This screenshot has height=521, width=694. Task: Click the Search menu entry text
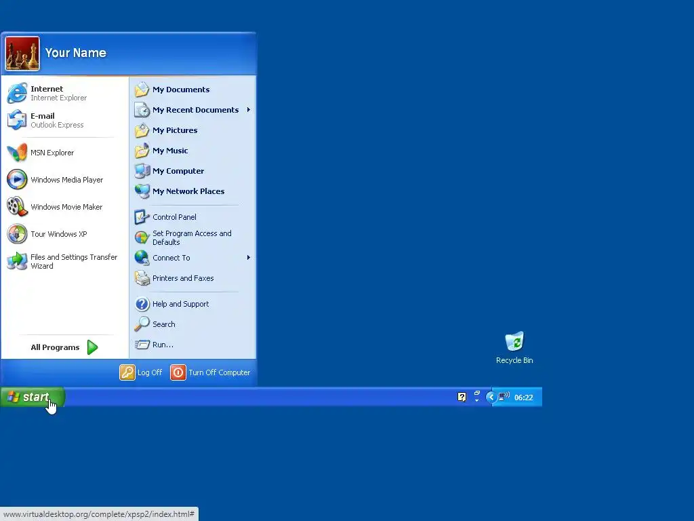[x=164, y=324]
